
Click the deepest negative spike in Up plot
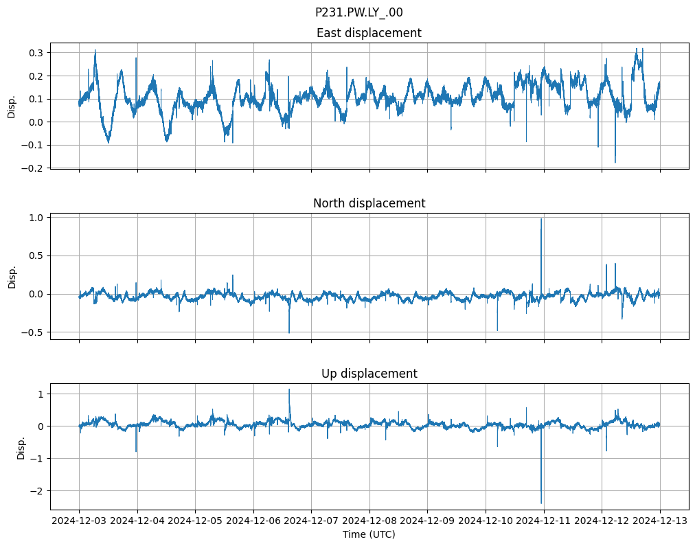(541, 503)
